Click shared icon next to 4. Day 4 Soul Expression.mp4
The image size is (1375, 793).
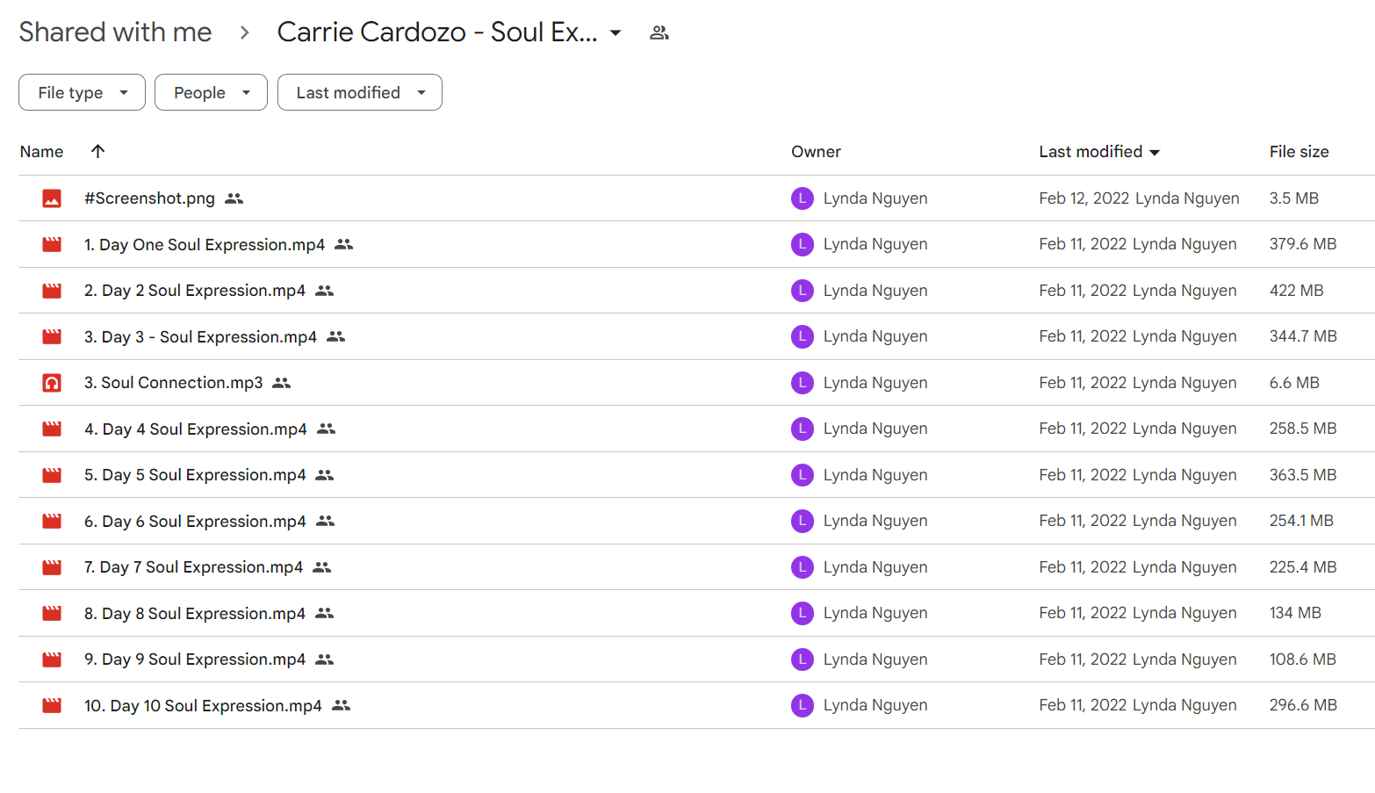coord(327,429)
